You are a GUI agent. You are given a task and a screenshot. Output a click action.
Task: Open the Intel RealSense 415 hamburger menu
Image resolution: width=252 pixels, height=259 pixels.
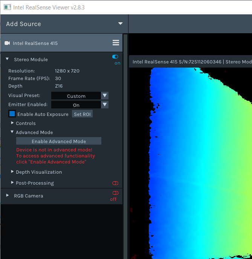click(116, 43)
